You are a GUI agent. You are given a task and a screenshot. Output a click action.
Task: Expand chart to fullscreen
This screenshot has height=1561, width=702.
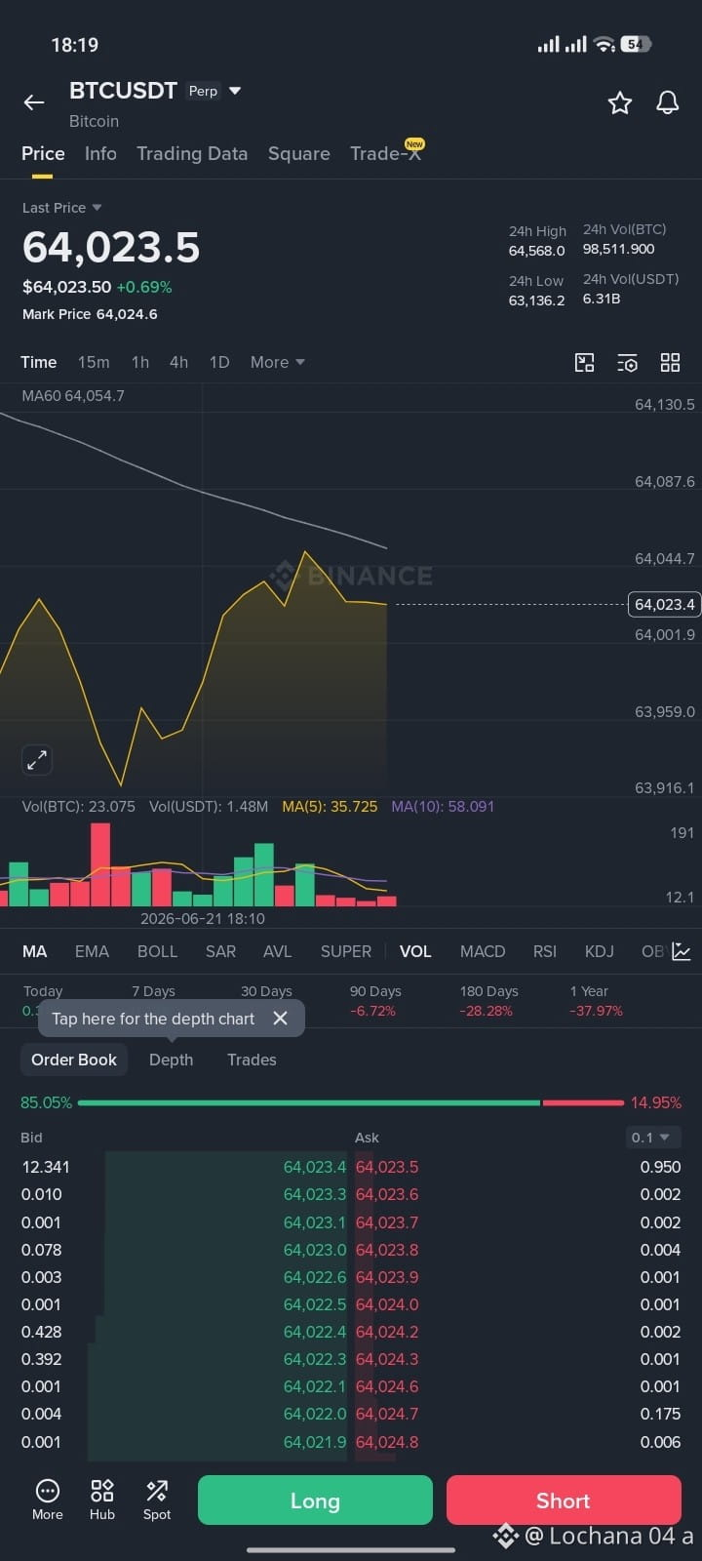[37, 760]
